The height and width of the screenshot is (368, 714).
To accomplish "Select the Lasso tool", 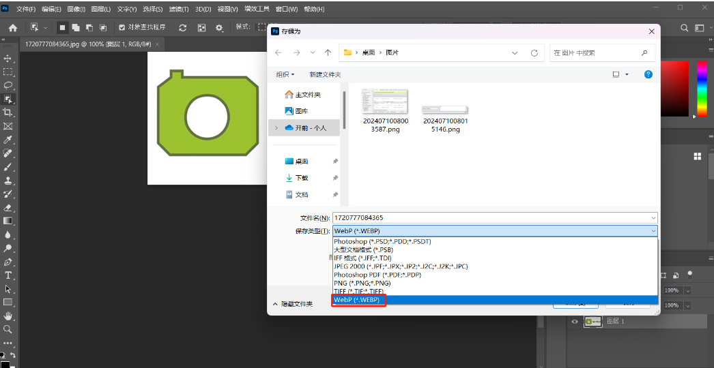I will [x=8, y=85].
